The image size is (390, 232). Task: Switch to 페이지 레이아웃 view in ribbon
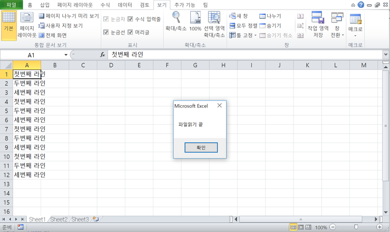[x=27, y=24]
